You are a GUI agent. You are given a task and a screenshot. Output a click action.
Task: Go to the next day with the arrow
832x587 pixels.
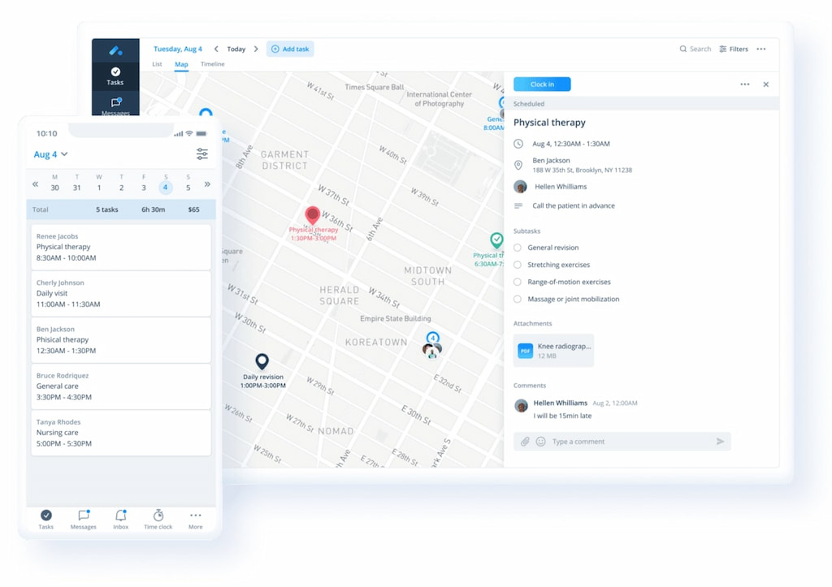point(256,49)
